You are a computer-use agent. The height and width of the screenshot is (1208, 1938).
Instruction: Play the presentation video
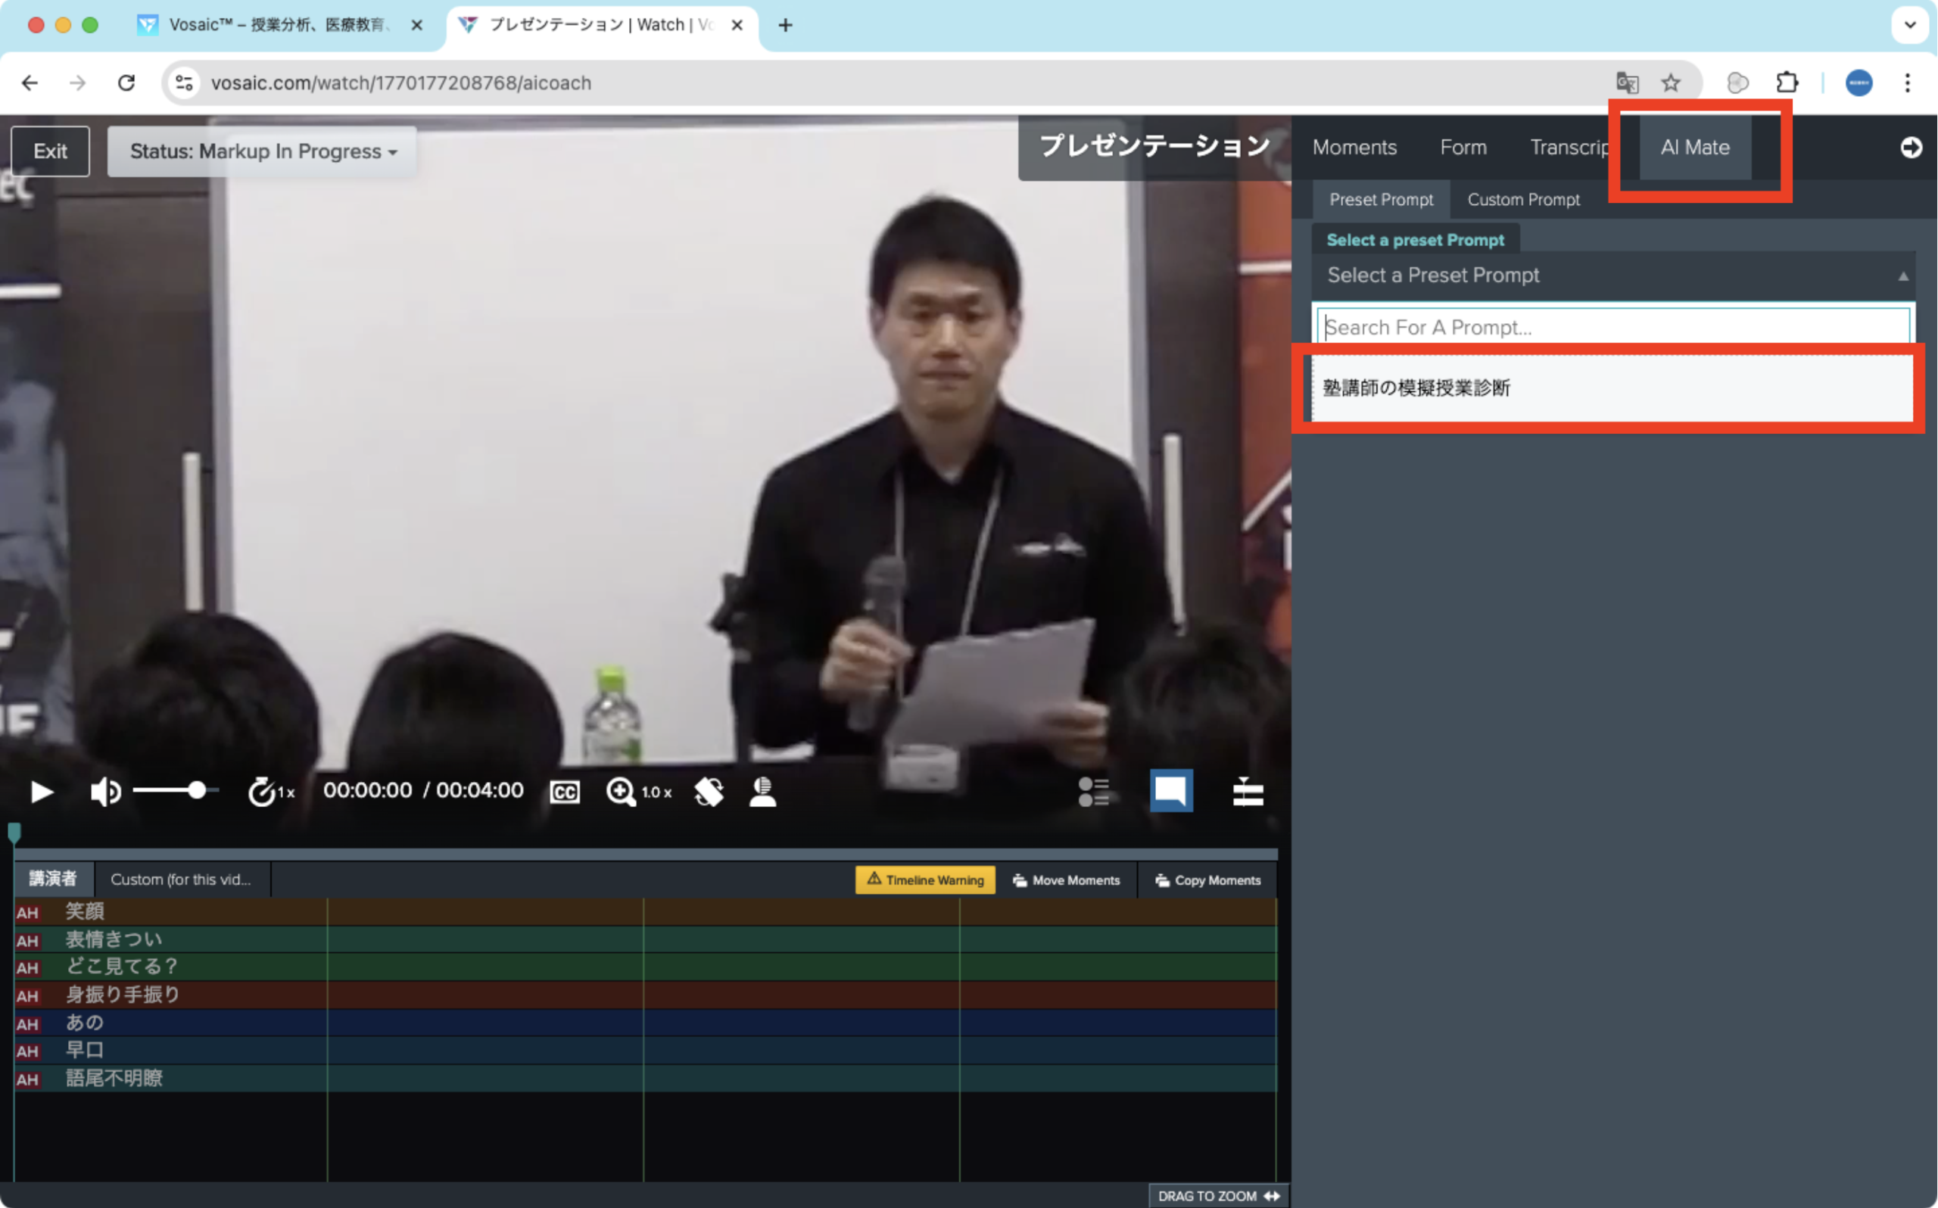(41, 792)
